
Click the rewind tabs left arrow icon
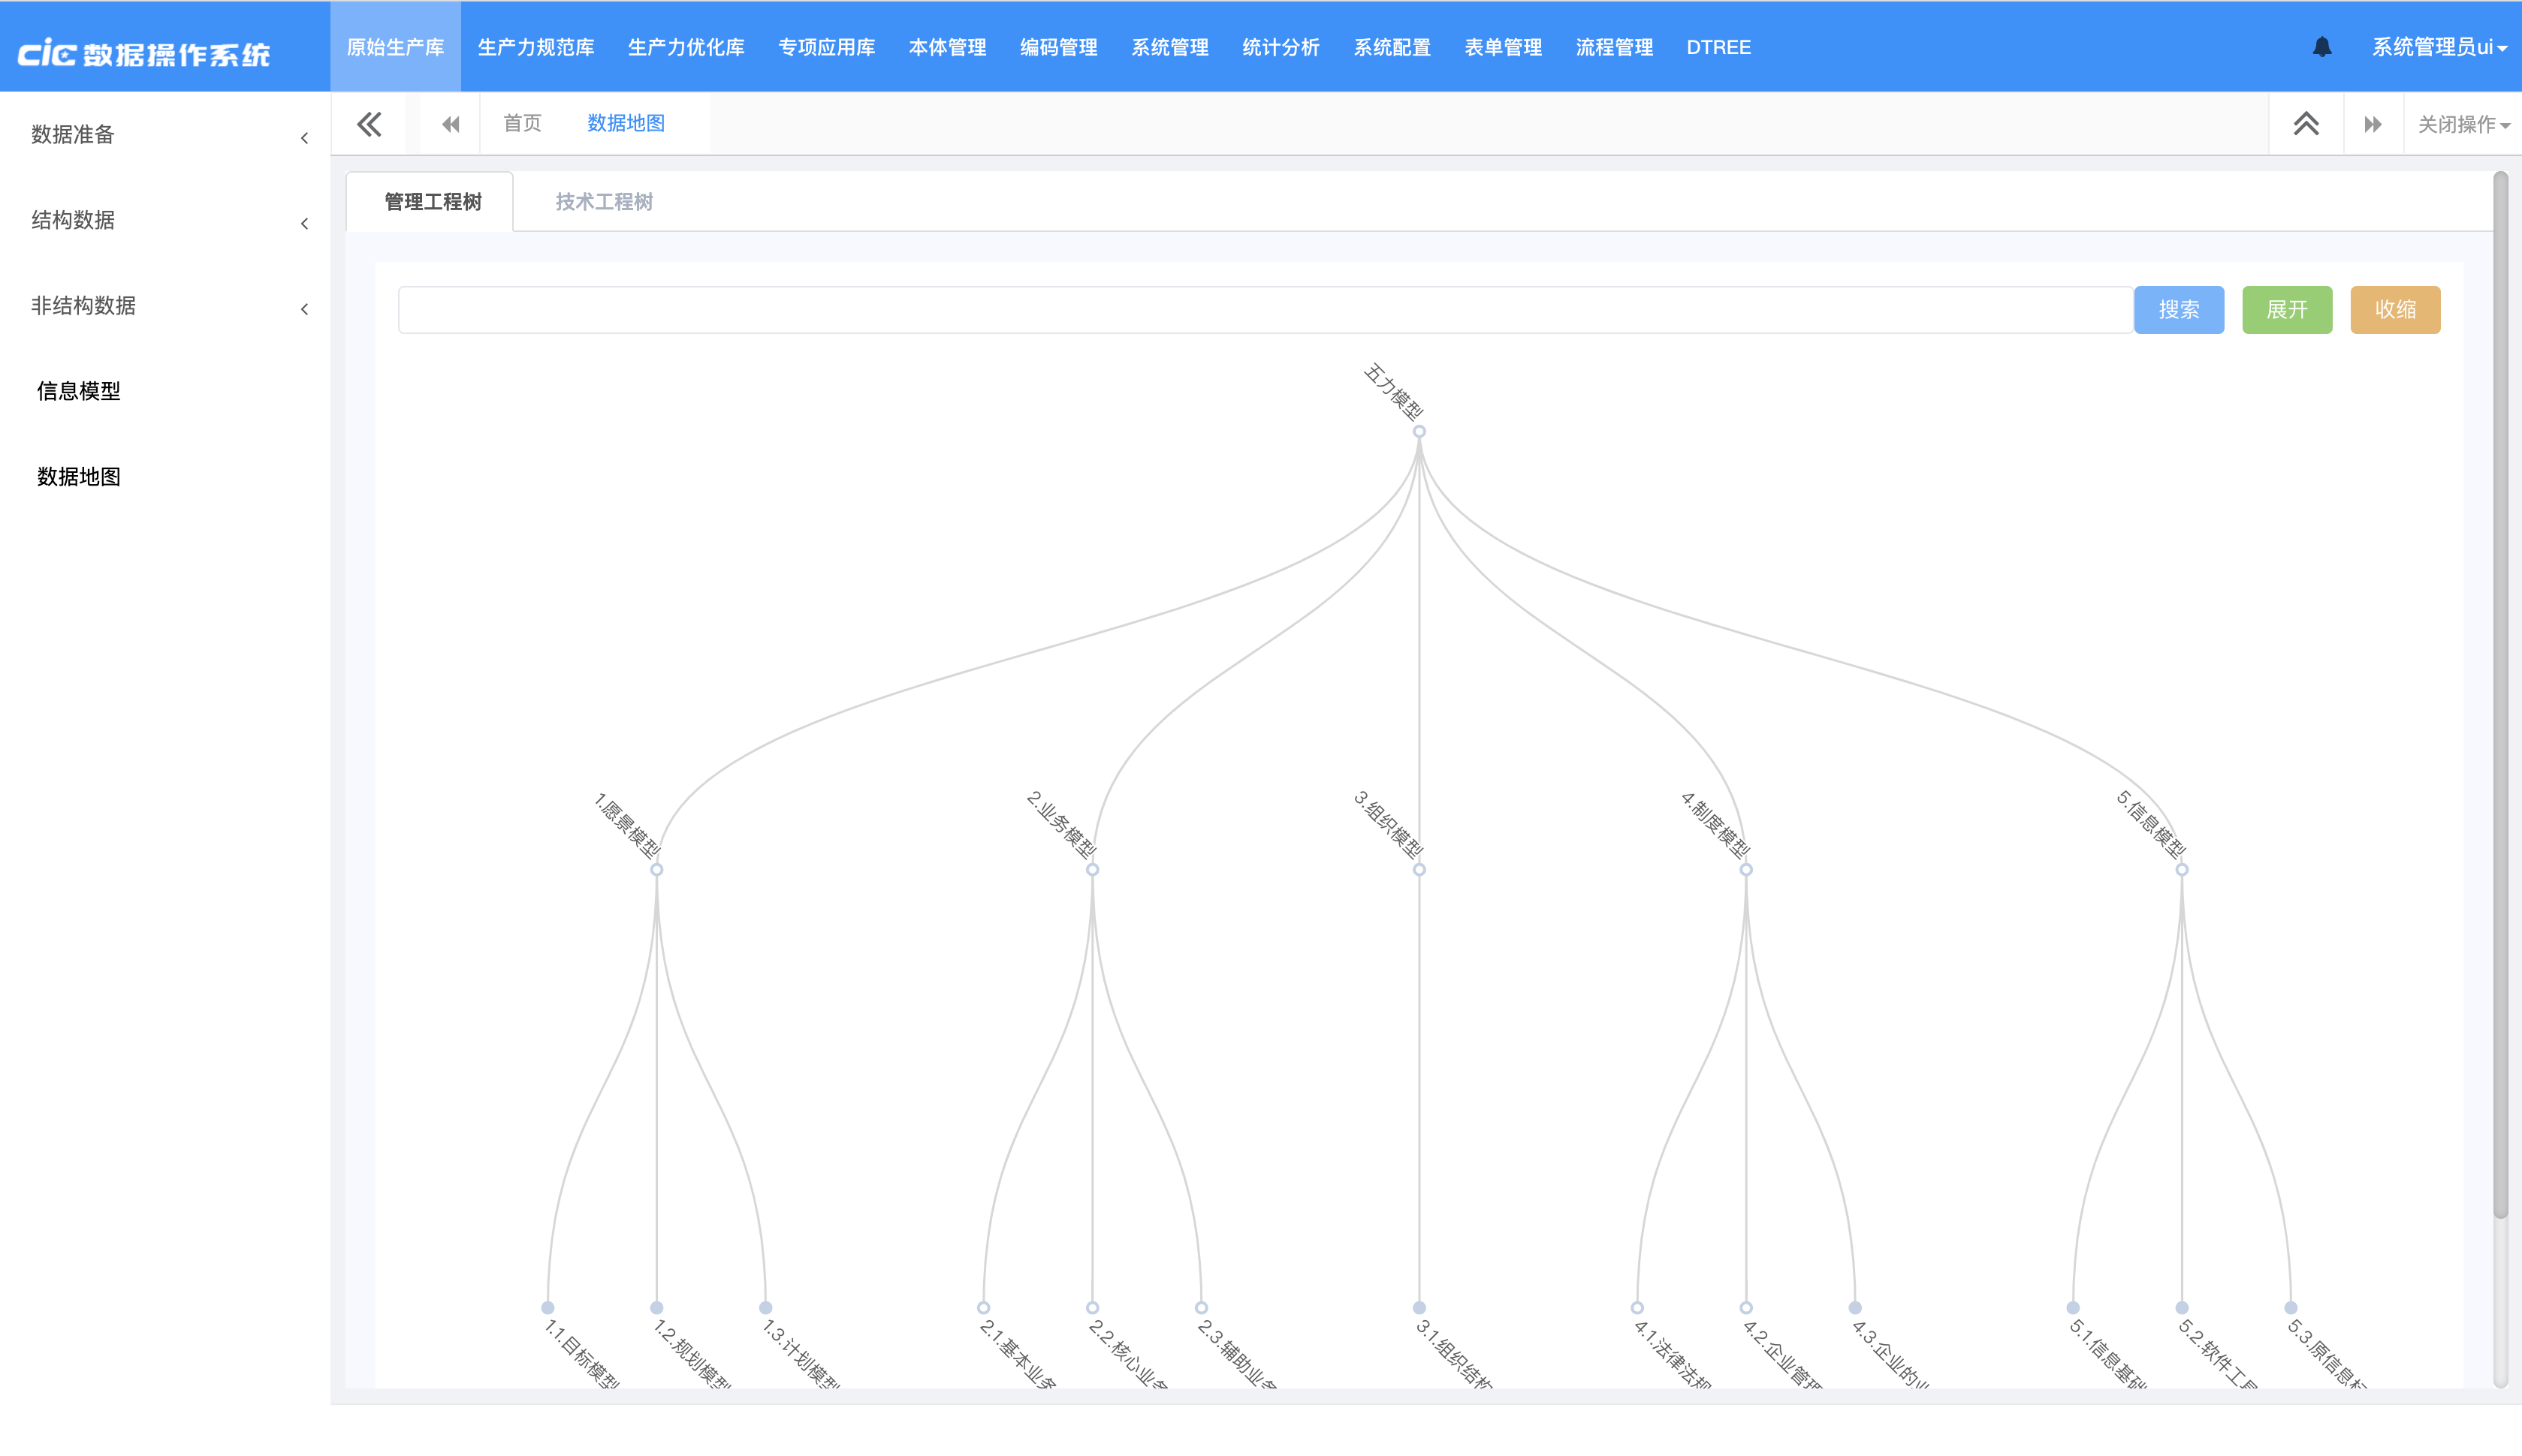pos(451,124)
